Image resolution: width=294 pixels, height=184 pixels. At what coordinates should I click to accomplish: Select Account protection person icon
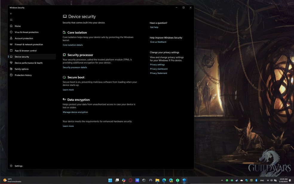[11, 38]
